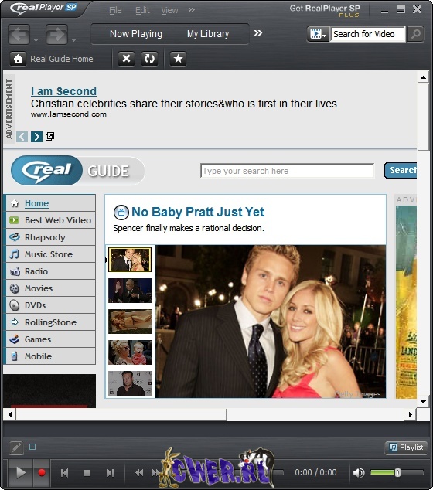Click the large featured couple photo

(271, 322)
